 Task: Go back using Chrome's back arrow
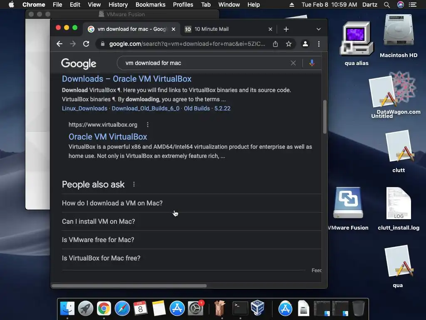pyautogui.click(x=59, y=44)
